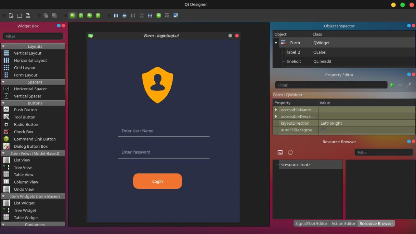The width and height of the screenshot is (416, 234).
Task: Select the Vertical Layout widget entry
Action: click(x=28, y=53)
